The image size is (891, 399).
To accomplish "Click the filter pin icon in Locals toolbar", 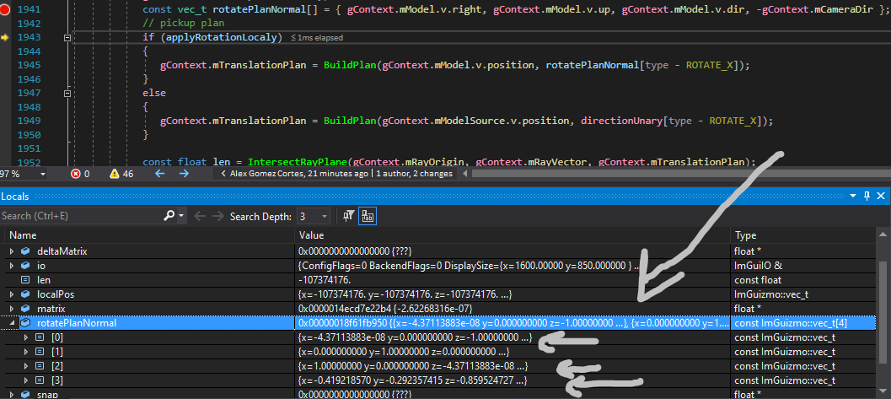I will (x=349, y=216).
